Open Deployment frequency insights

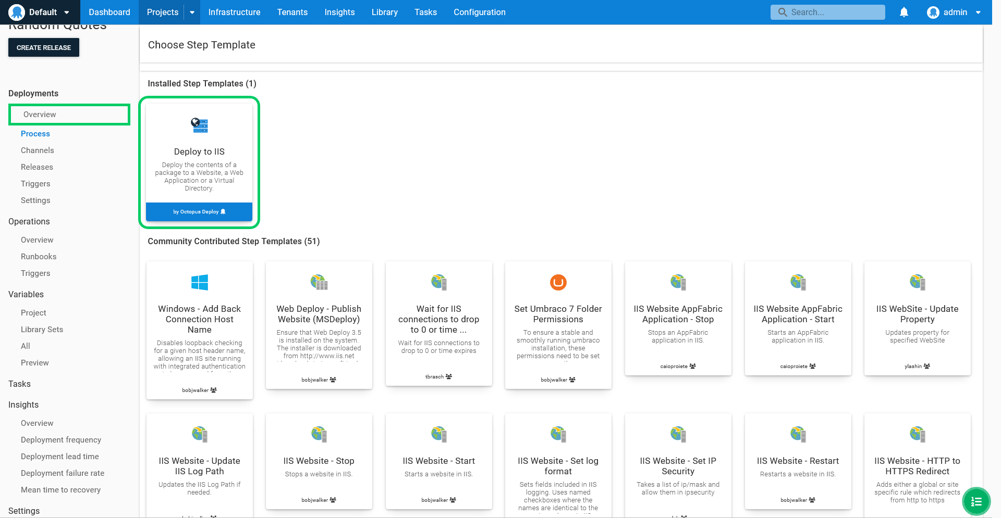click(61, 440)
